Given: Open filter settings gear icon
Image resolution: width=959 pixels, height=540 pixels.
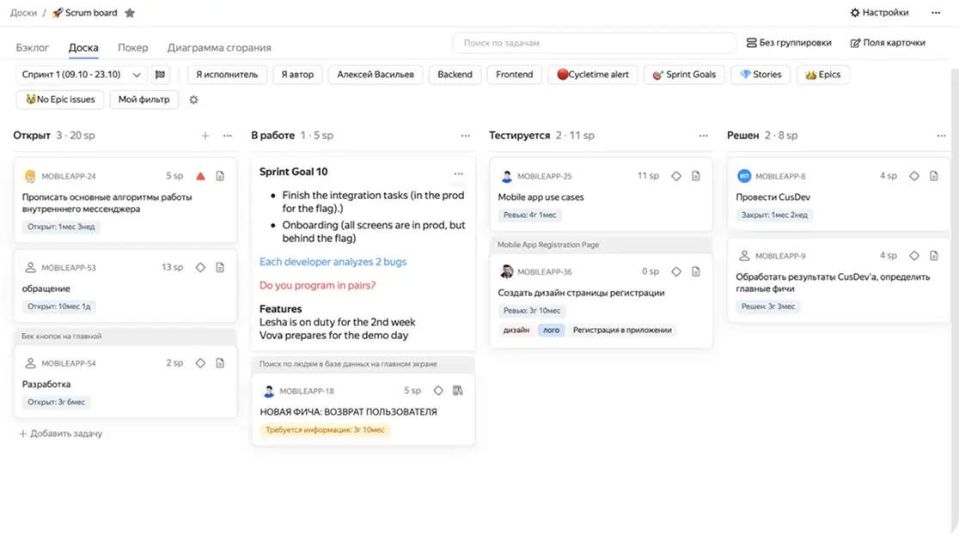Looking at the screenshot, I should tap(193, 100).
